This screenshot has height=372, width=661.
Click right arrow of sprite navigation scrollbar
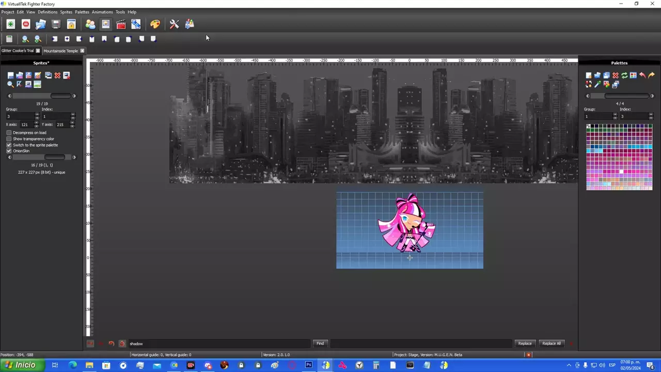pos(74,96)
